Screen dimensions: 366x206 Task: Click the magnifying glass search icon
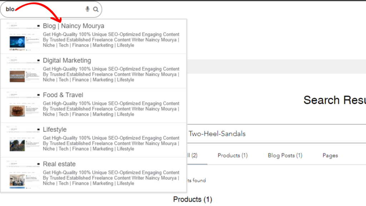point(96,9)
